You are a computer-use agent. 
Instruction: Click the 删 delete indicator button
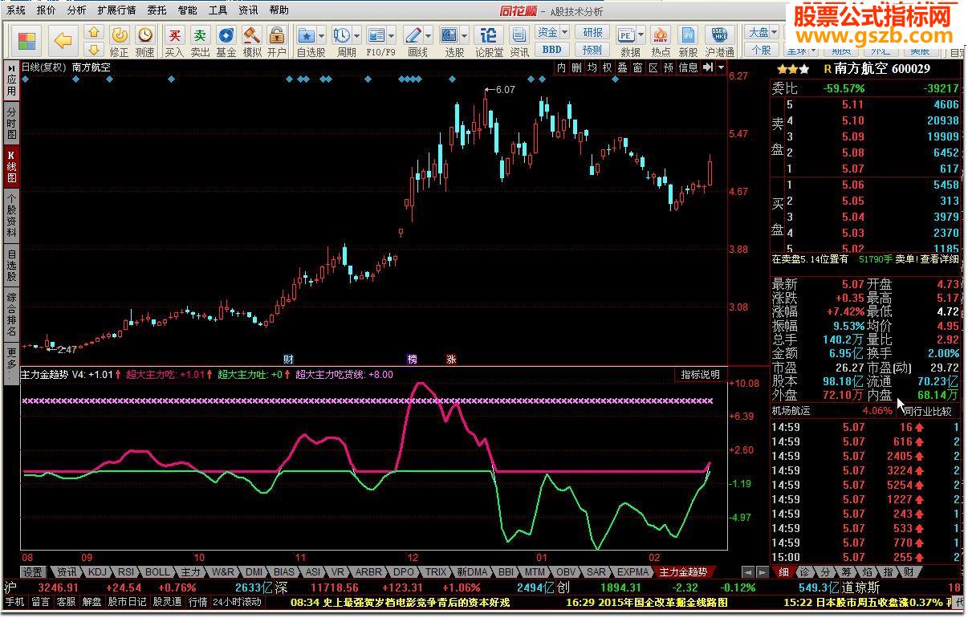[576, 67]
